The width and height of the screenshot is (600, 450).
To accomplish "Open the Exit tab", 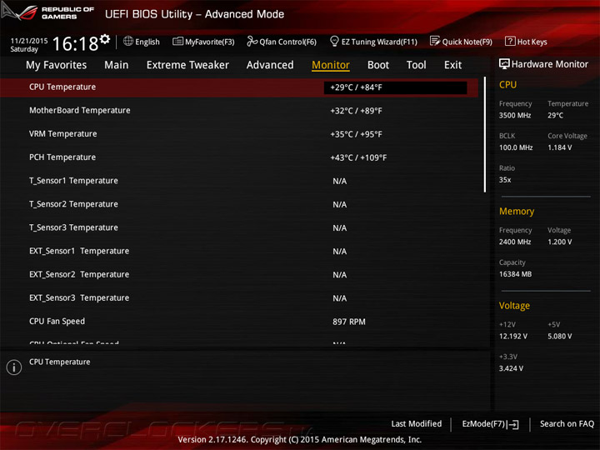I will [x=453, y=65].
